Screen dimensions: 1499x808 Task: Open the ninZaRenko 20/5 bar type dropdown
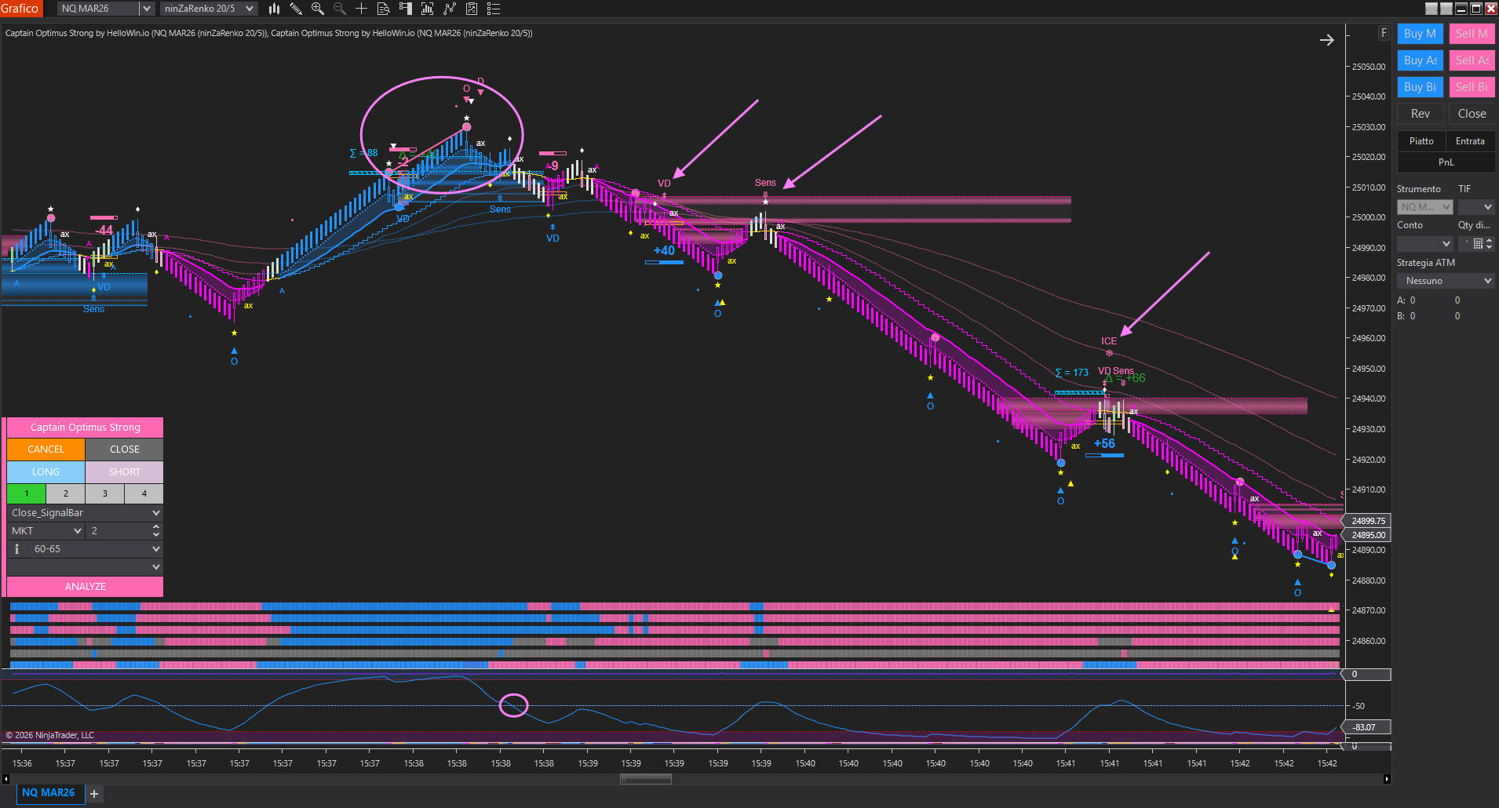coord(209,9)
